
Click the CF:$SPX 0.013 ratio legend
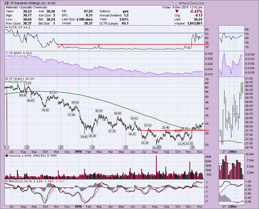pyautogui.click(x=18, y=53)
